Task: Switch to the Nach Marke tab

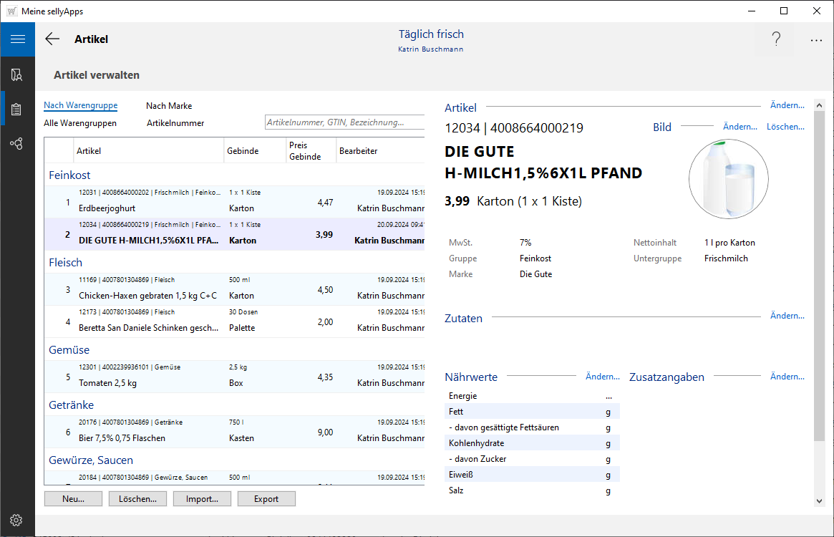Action: [169, 106]
